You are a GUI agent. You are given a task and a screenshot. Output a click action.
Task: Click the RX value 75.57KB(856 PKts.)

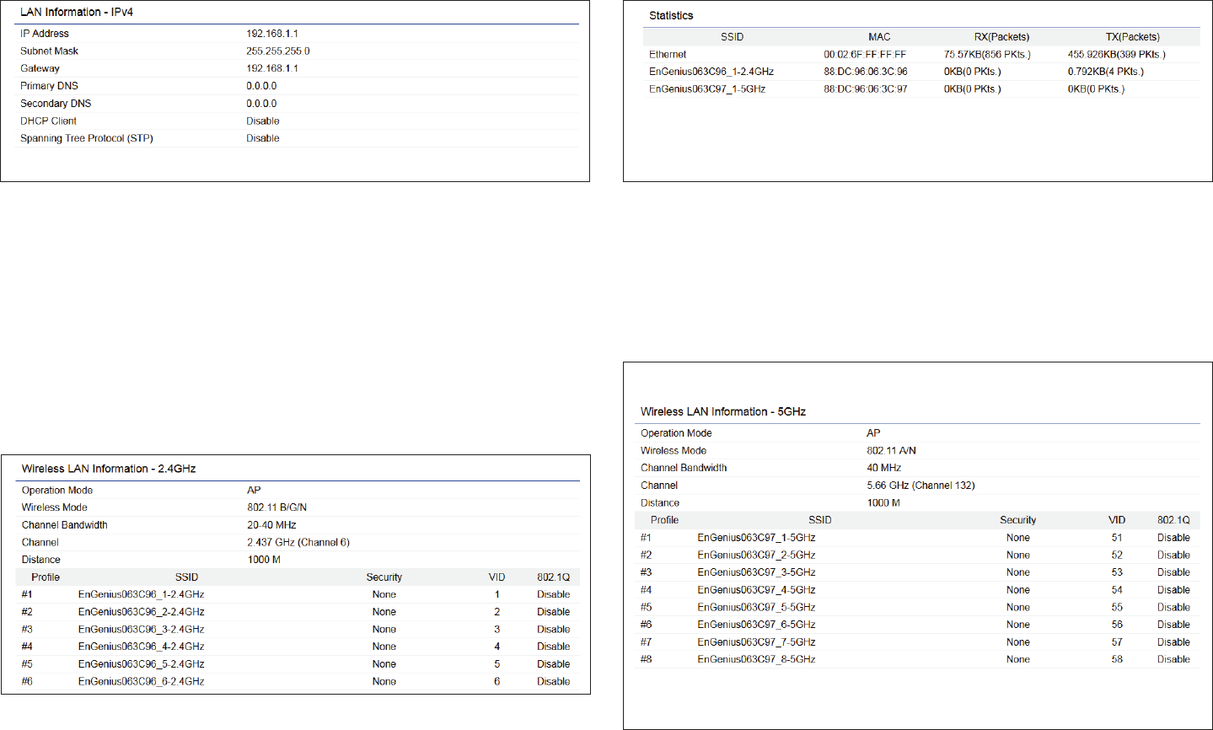(x=987, y=55)
